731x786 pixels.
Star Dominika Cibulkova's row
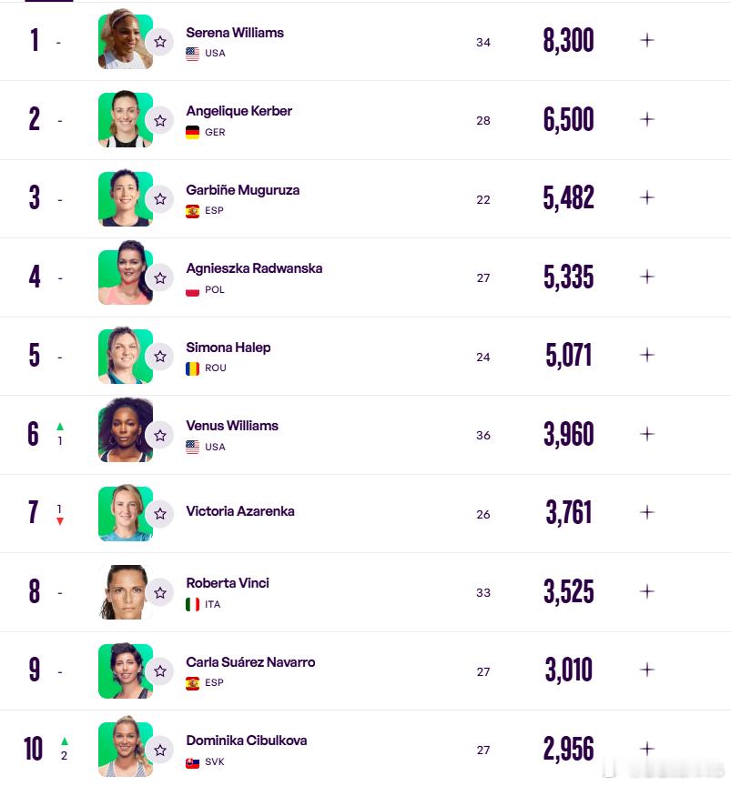160,750
